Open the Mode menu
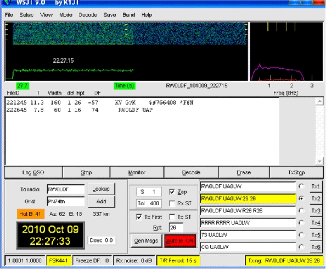326x269 pixels. pos(66,15)
